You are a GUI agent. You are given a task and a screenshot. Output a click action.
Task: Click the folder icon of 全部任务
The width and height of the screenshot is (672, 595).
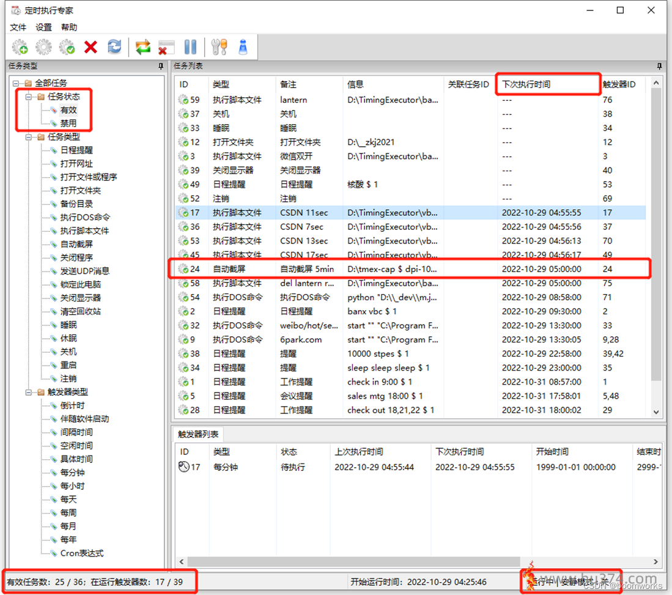(x=28, y=83)
